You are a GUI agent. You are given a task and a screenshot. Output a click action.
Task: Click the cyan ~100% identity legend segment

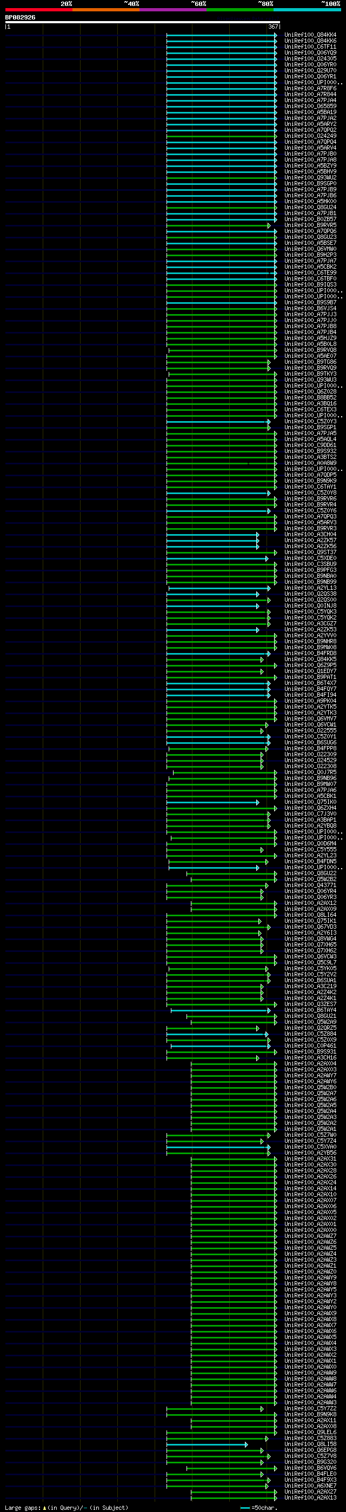[x=307, y=10]
